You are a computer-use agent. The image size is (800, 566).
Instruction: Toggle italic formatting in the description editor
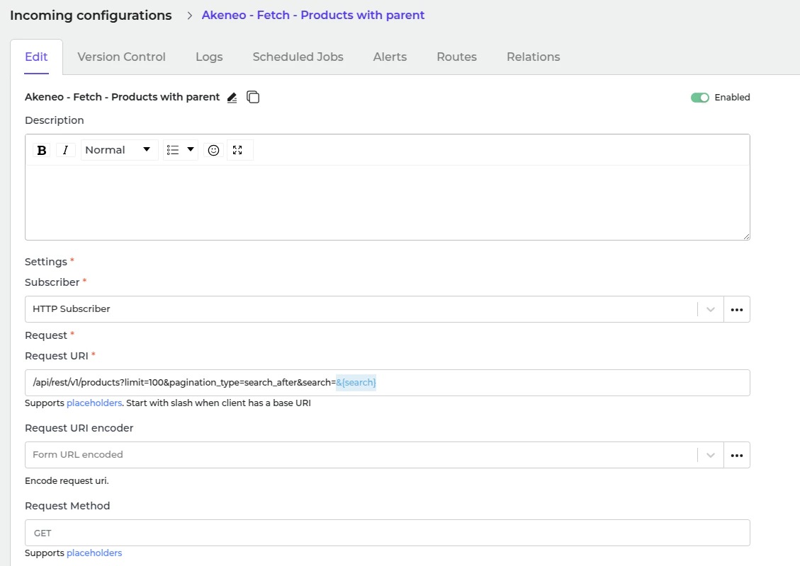(65, 150)
